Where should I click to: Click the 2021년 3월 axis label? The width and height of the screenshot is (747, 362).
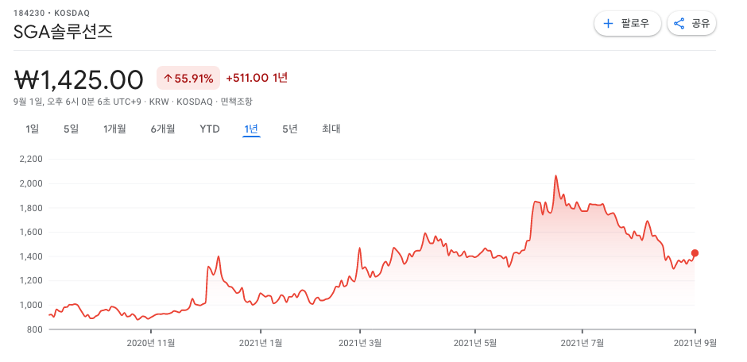360,342
